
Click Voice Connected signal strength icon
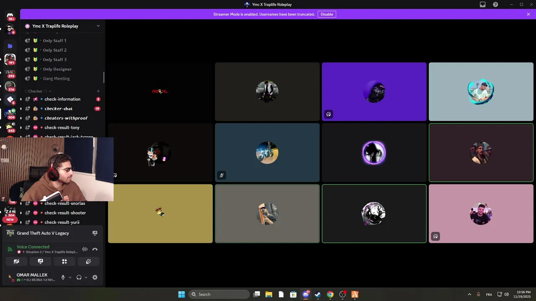click(x=10, y=249)
